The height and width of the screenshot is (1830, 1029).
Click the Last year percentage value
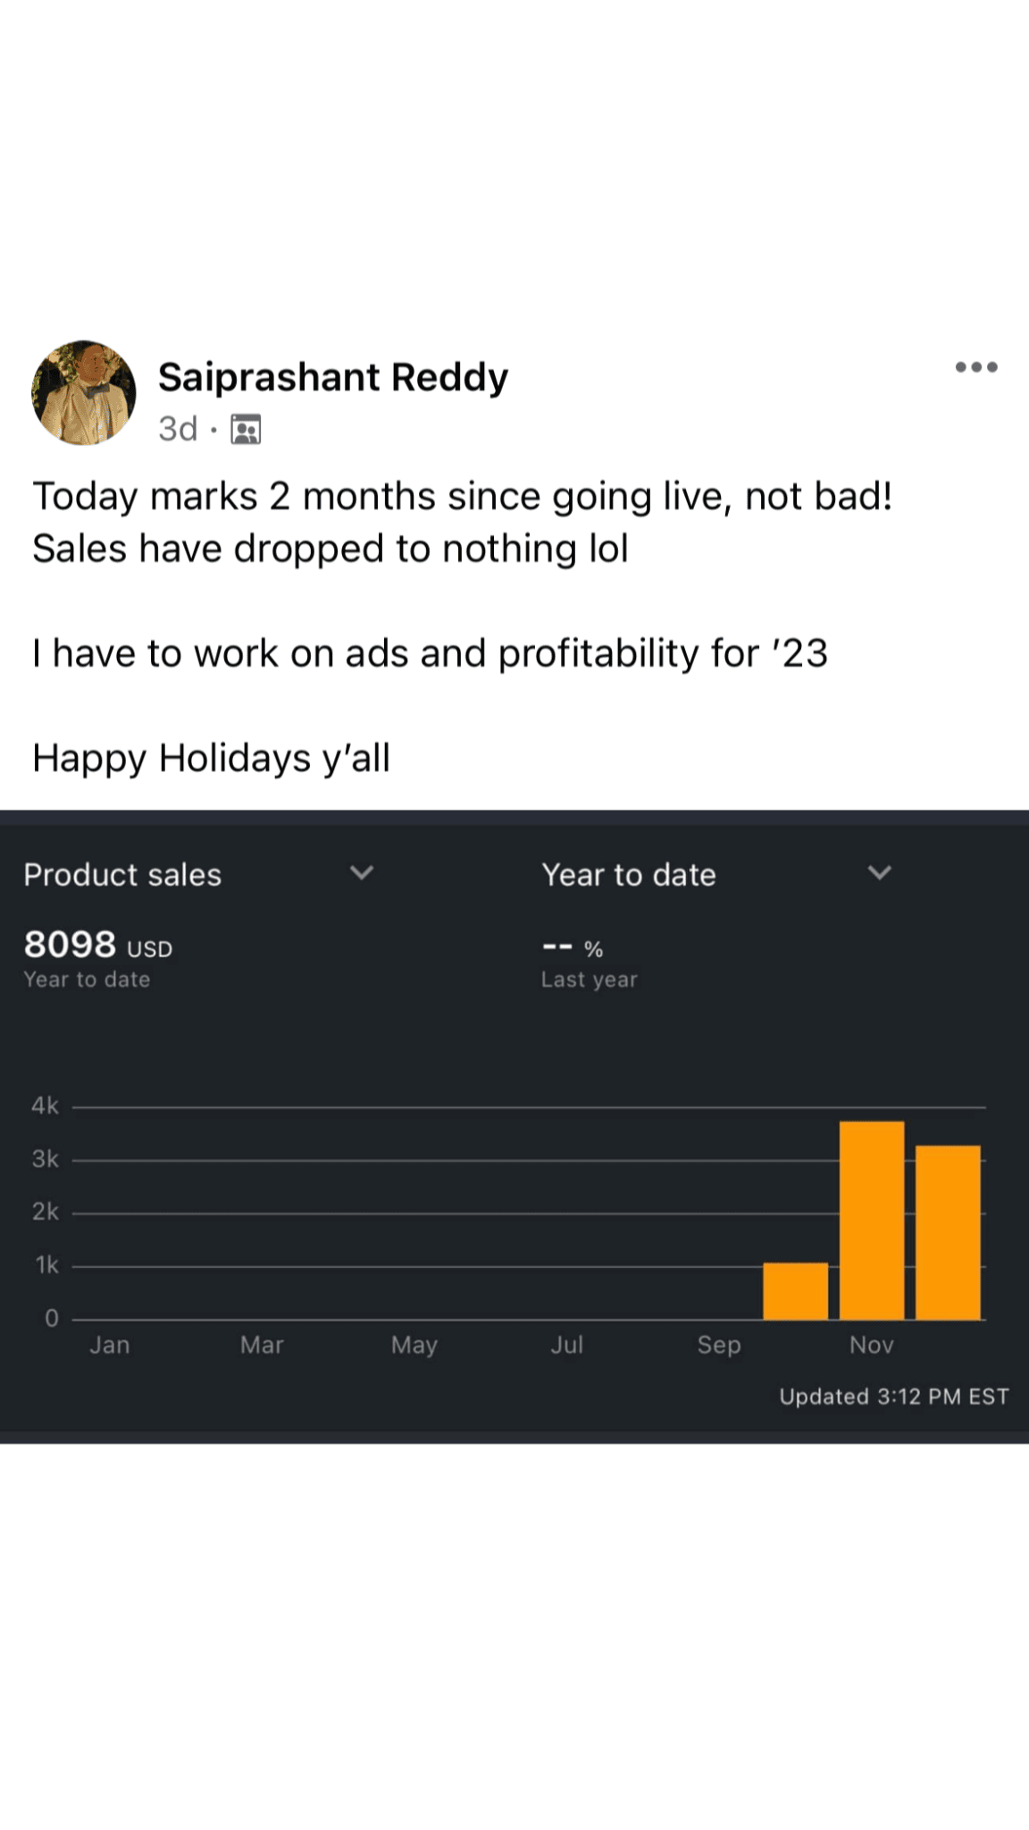[x=572, y=948]
